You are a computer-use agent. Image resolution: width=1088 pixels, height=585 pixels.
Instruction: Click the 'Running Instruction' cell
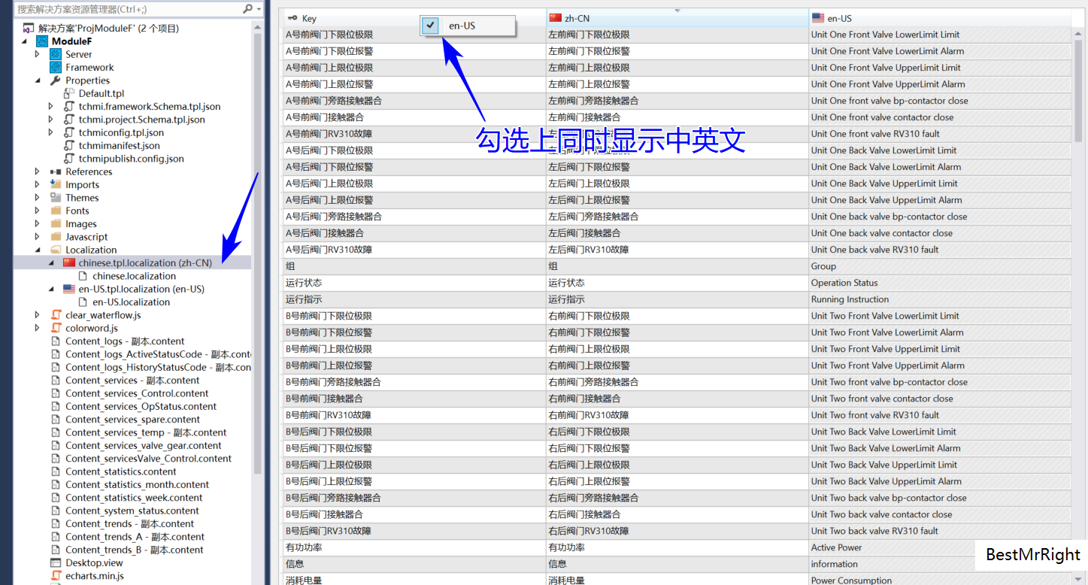click(940, 299)
